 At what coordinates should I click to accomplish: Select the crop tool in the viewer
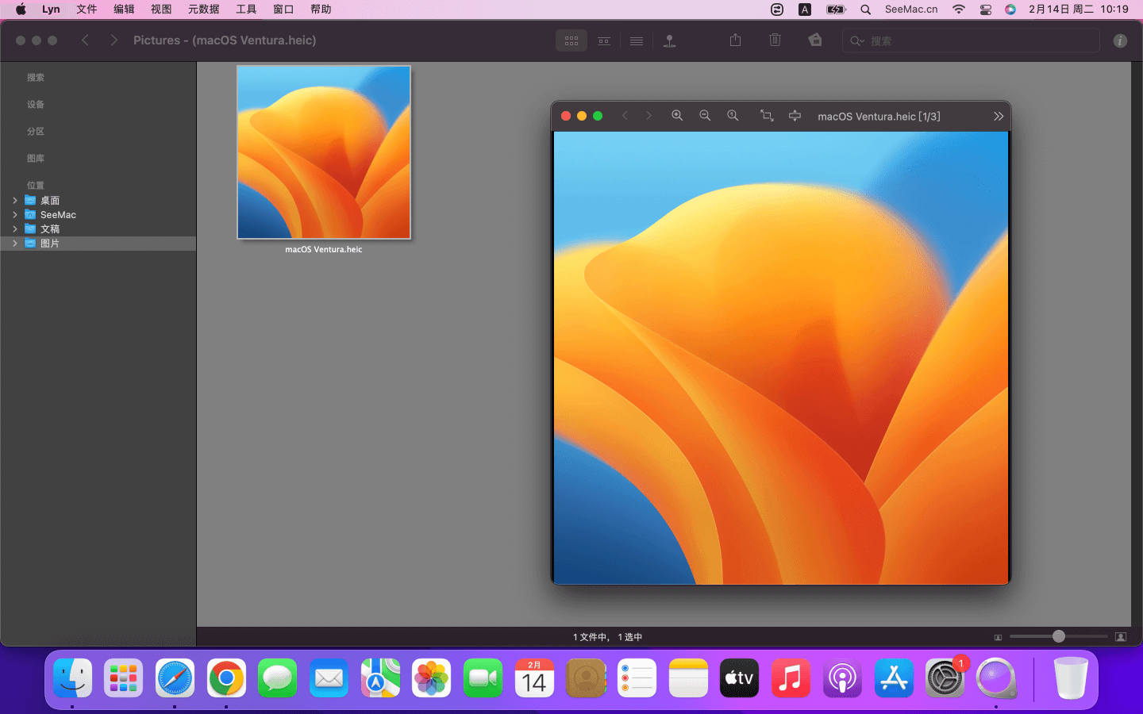pyautogui.click(x=767, y=116)
